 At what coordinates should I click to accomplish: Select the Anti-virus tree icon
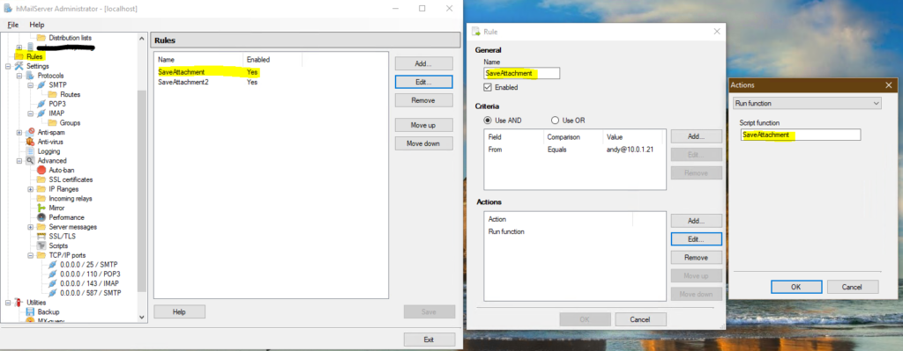tap(30, 142)
